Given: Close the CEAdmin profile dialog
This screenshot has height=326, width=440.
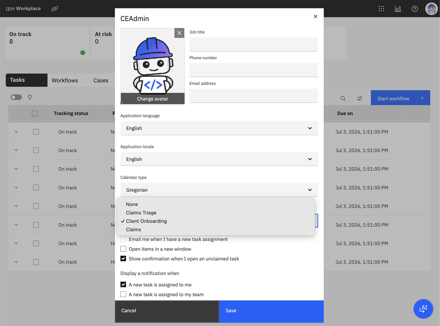Looking at the screenshot, I should 315,16.
